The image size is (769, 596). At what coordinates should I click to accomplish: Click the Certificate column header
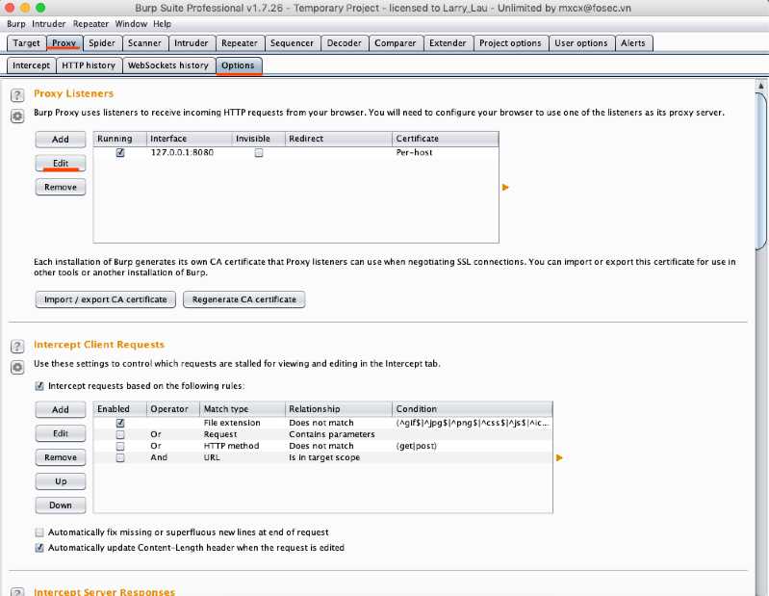pyautogui.click(x=446, y=139)
